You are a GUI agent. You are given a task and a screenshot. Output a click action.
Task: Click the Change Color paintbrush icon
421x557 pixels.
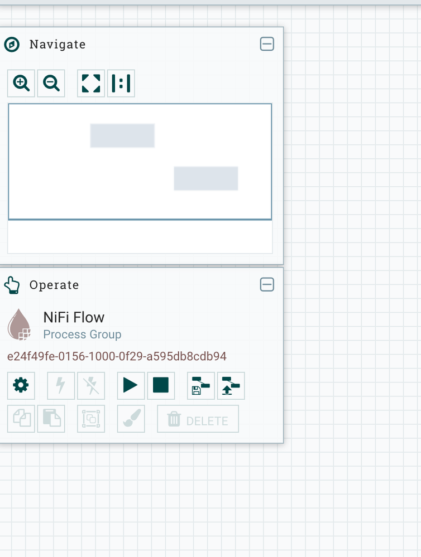131,419
